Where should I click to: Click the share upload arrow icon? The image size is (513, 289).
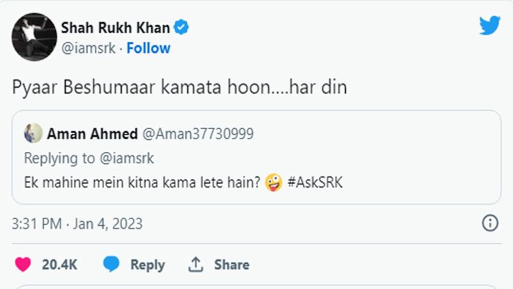pos(196,265)
